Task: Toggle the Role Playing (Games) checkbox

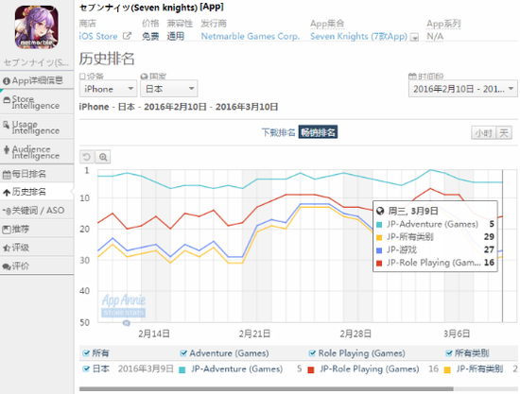Action: [312, 353]
